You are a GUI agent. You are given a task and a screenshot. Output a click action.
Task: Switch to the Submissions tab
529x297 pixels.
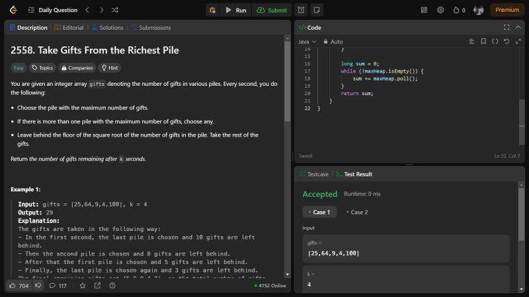click(x=151, y=28)
